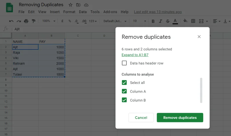Click the Removing Duplicates document title
231x136 pixels.
(x=41, y=5)
